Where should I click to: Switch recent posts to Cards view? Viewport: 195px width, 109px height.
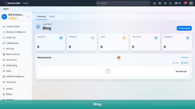pos(185,63)
